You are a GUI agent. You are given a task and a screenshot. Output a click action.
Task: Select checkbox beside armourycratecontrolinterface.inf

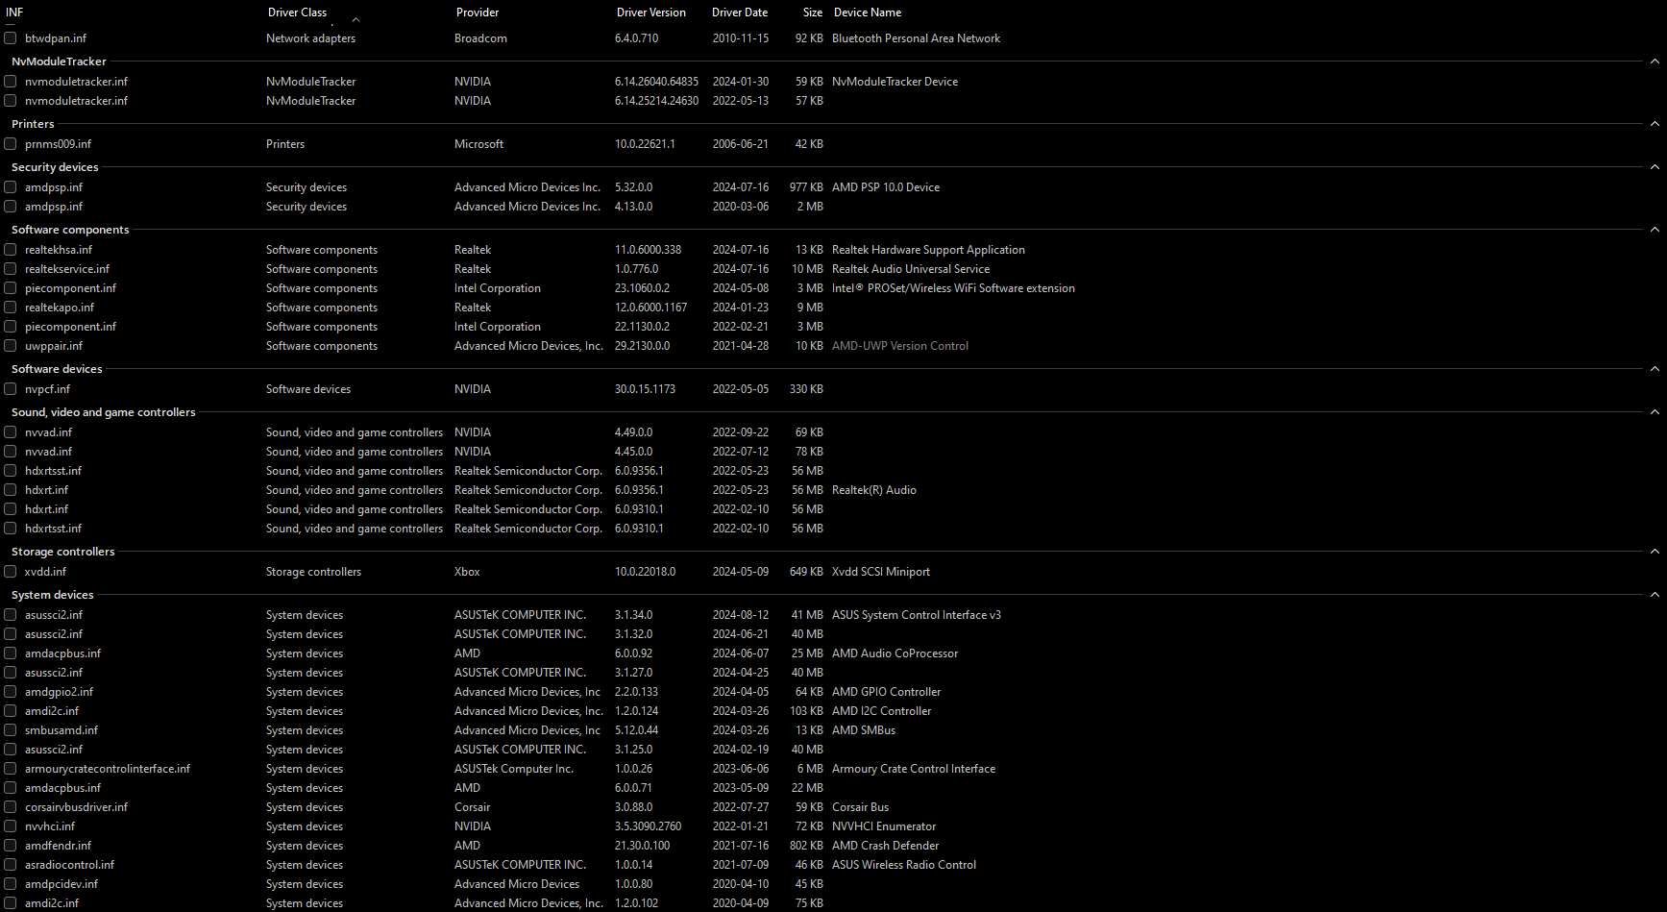[11, 769]
